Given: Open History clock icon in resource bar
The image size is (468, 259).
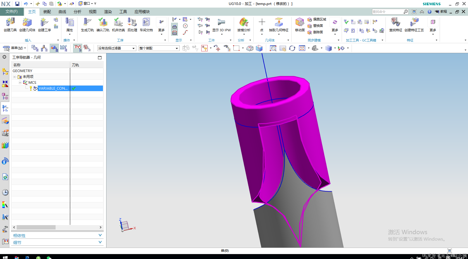Looking at the screenshot, I should click(x=5, y=192).
